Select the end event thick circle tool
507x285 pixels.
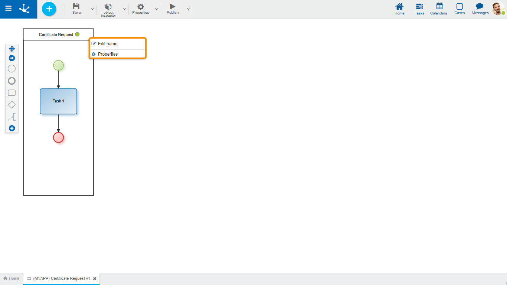(x=12, y=81)
